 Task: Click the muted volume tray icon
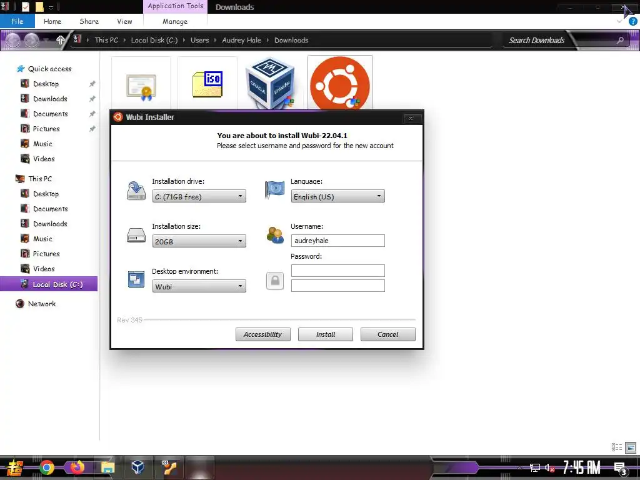coord(549,467)
